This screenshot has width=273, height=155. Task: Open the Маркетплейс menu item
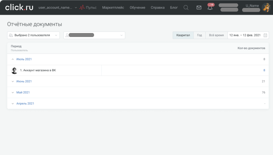(113, 8)
